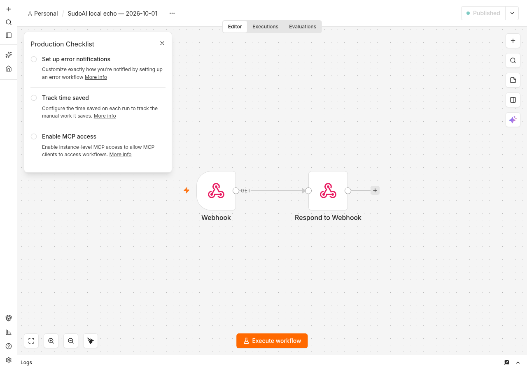Viewport: 527px width, 370px height.
Task: Check the Track time saved circle
Action: click(x=34, y=98)
